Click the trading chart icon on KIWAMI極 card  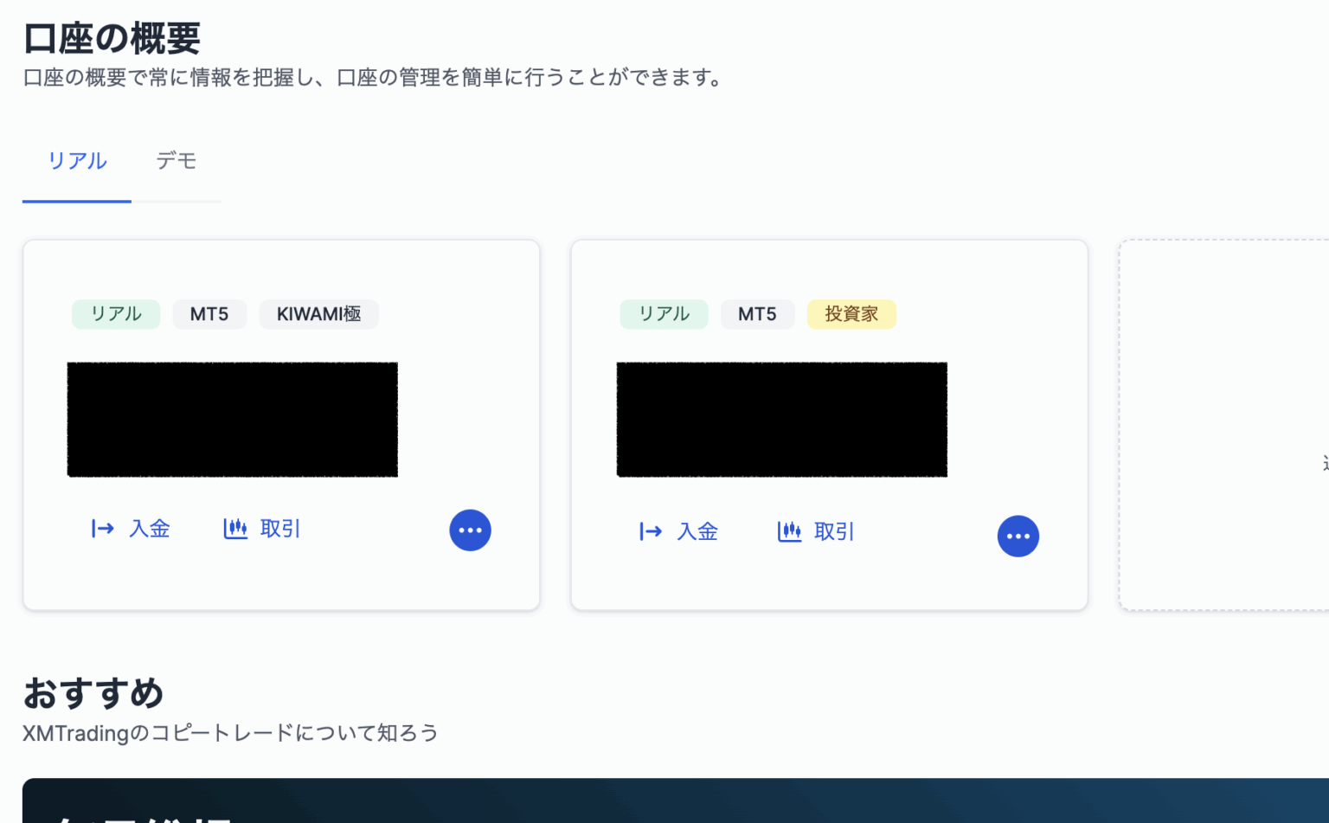point(234,529)
